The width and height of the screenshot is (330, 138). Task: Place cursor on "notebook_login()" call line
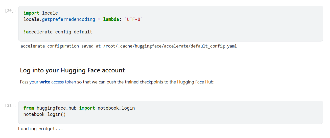click(44, 114)
